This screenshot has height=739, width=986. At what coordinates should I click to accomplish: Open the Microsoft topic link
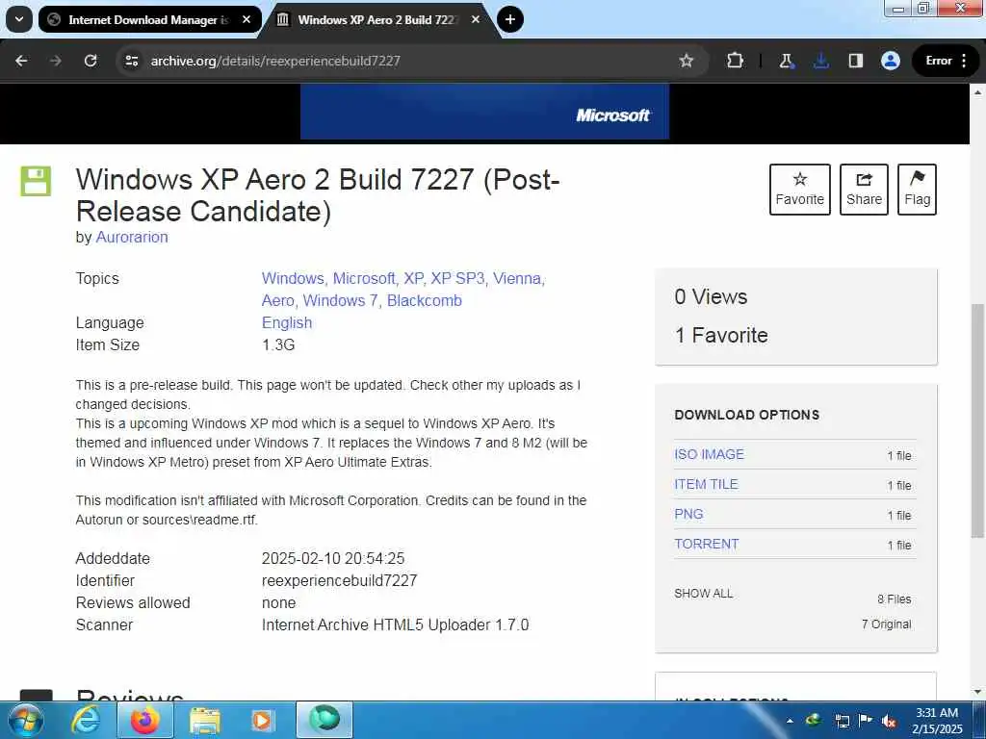(x=363, y=278)
